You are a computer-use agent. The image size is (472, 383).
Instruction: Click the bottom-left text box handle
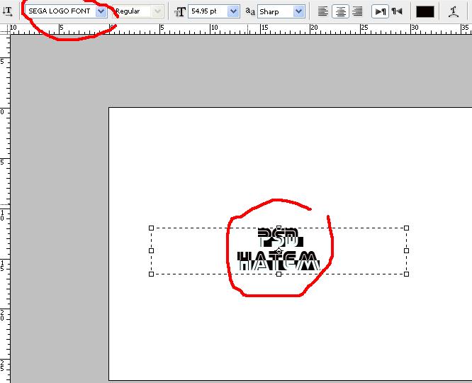(x=152, y=274)
